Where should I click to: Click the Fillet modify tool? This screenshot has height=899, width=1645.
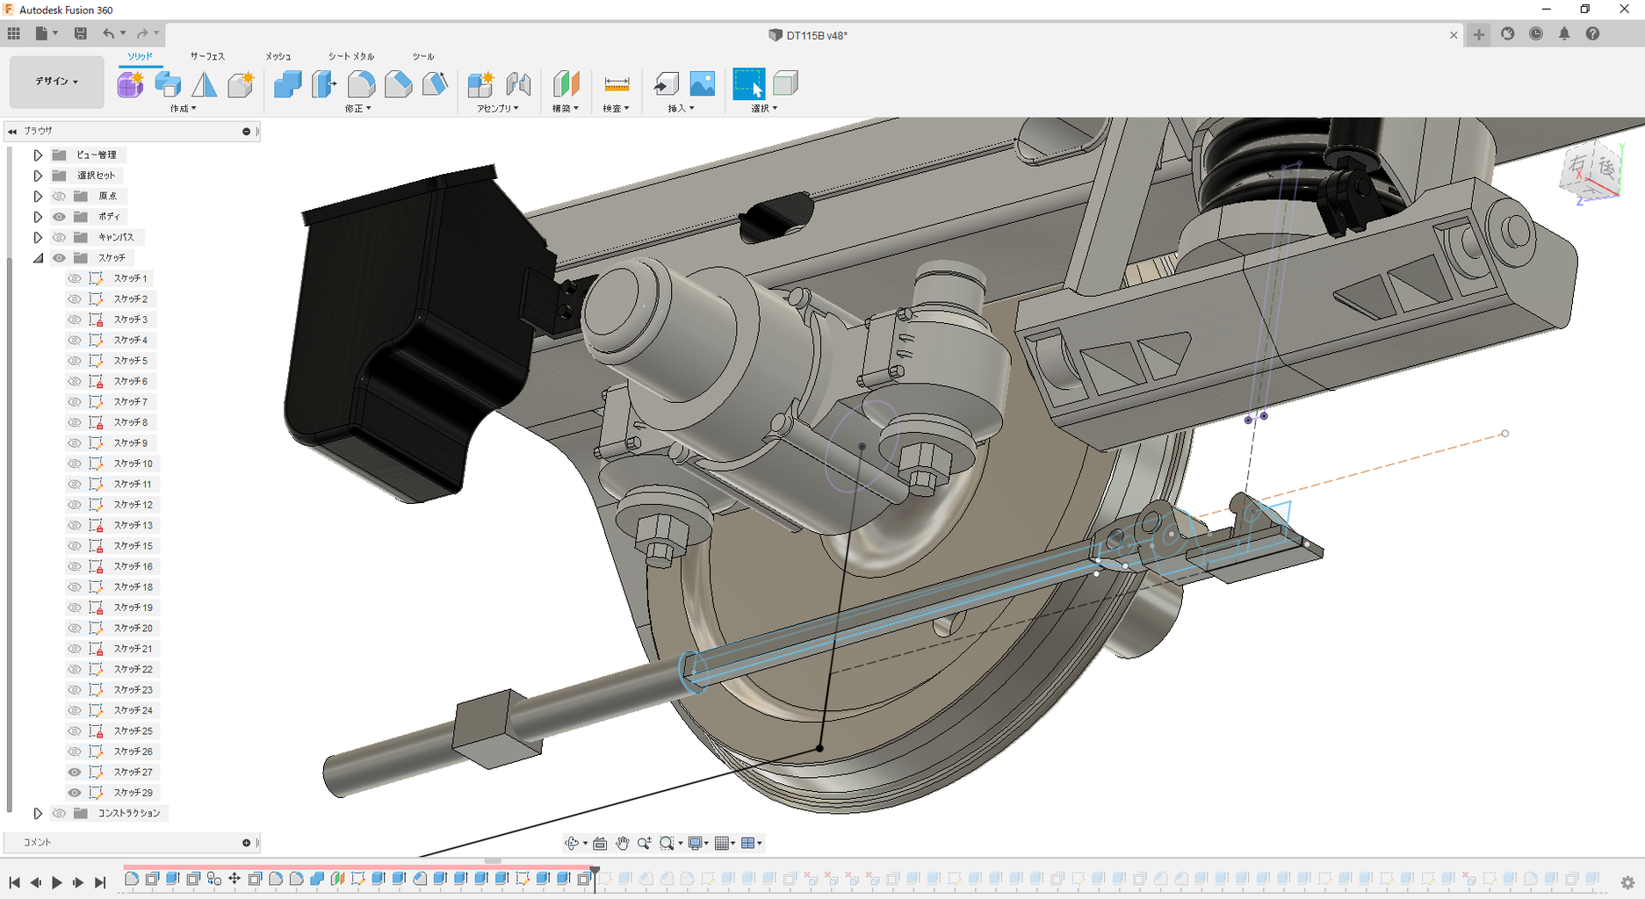pyautogui.click(x=361, y=84)
